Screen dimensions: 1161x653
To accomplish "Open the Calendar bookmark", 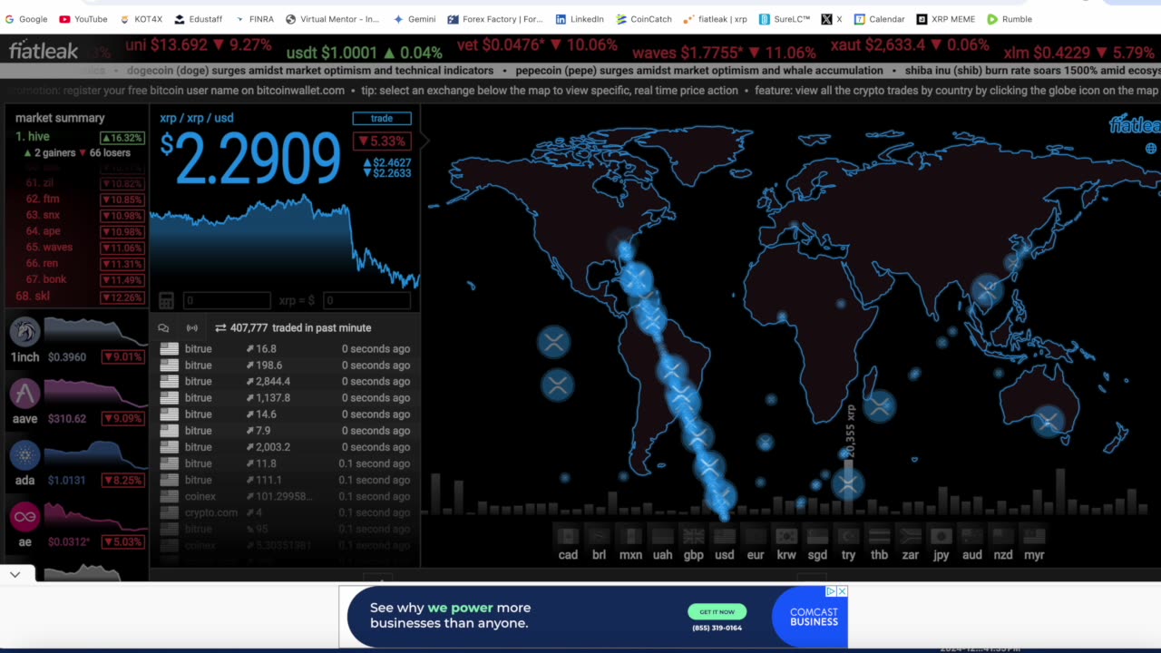I will click(x=878, y=19).
